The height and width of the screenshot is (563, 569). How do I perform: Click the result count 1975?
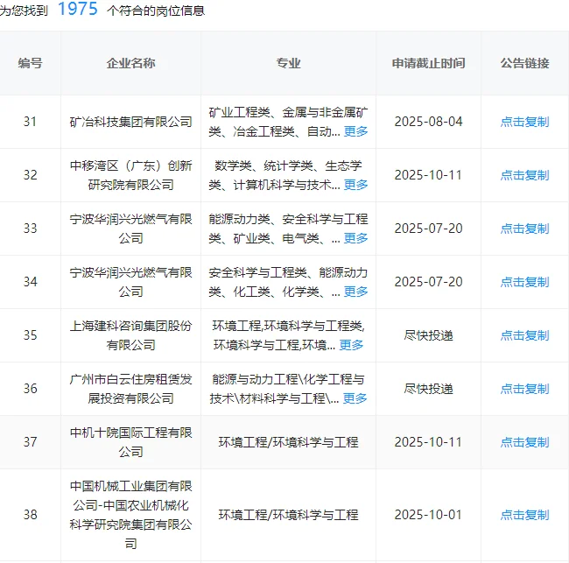click(78, 9)
